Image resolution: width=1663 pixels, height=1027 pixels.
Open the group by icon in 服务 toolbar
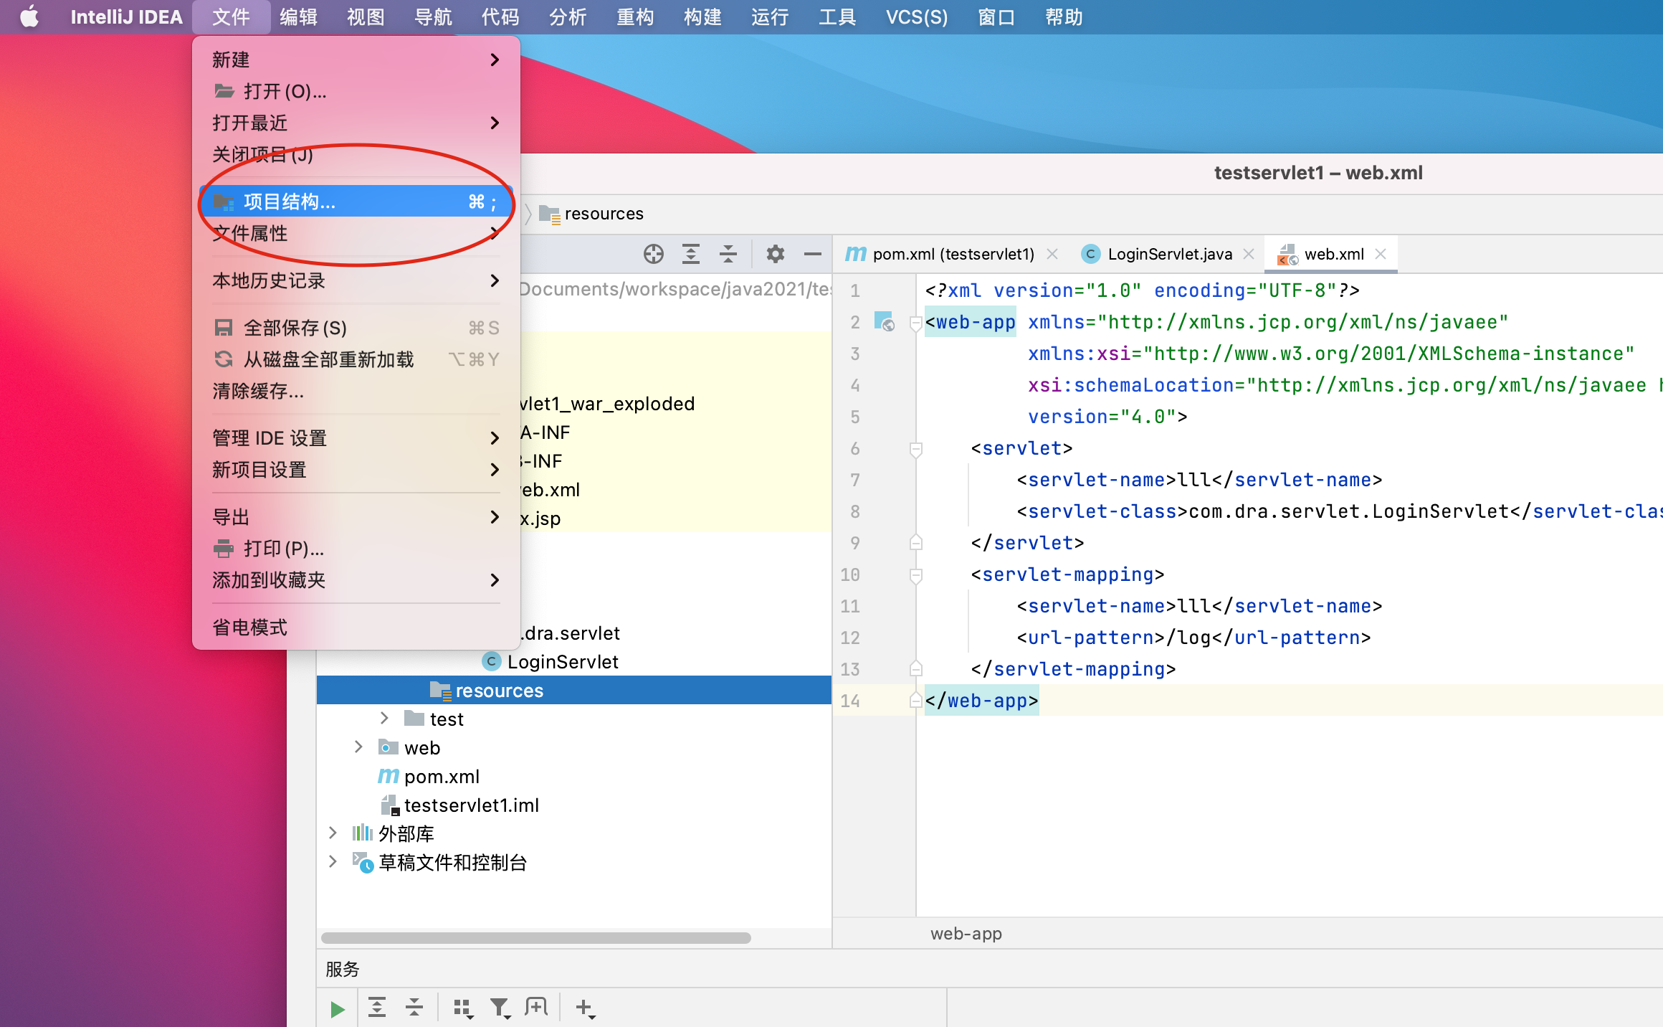tap(463, 1008)
